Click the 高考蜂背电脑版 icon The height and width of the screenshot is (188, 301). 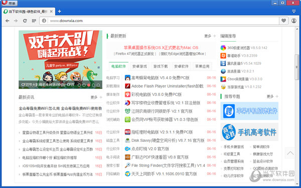[127, 78]
